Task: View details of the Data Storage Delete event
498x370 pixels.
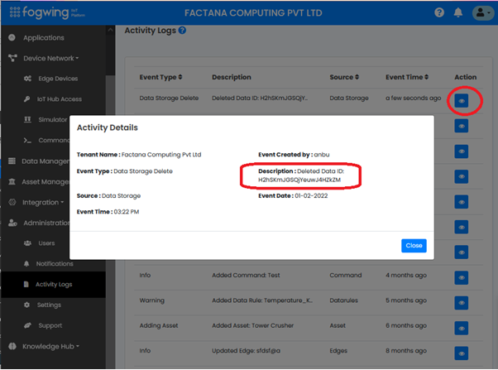Action: tap(462, 101)
